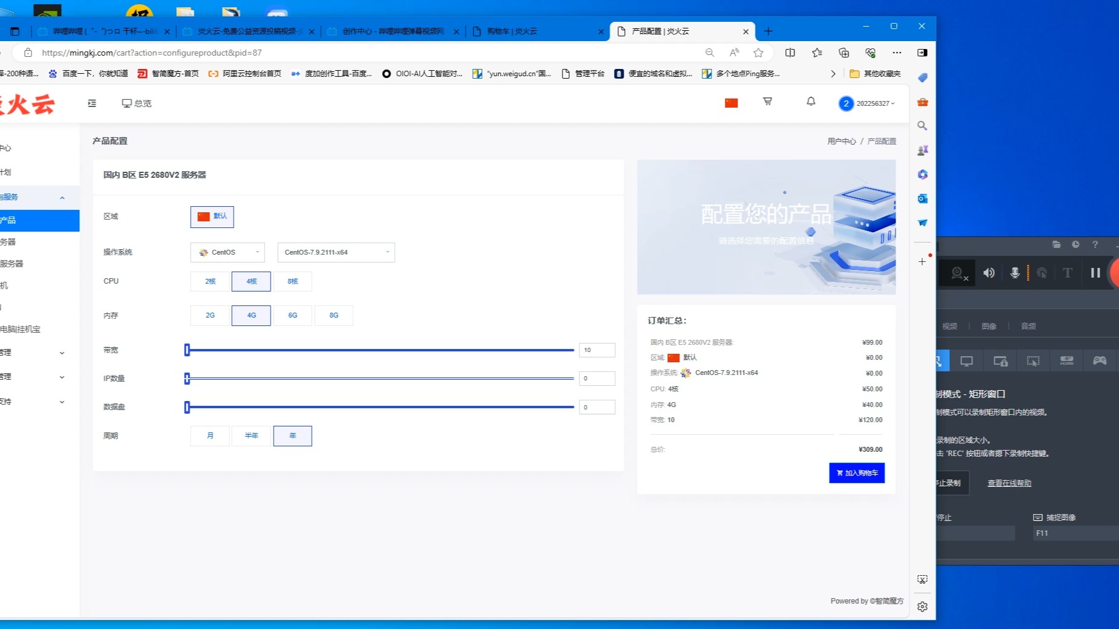The height and width of the screenshot is (629, 1119).
Task: Toggle the sidebar collapse menu icon
Action: tap(92, 103)
